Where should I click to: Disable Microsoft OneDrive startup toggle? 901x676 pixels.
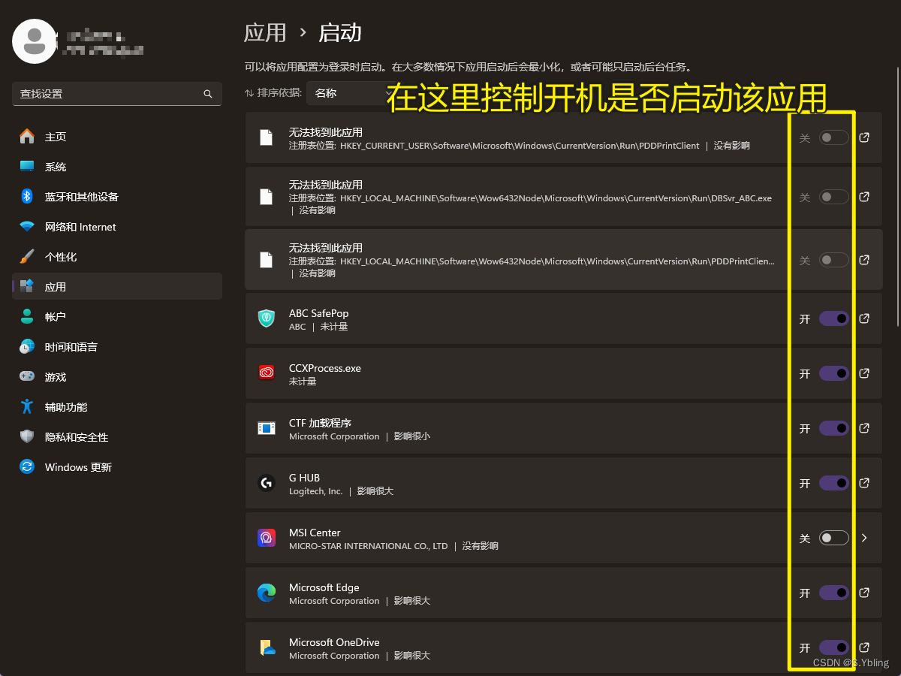tap(834, 647)
